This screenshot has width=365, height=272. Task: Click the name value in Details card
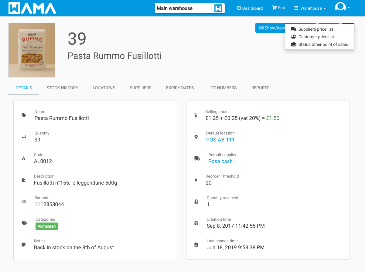coord(62,118)
